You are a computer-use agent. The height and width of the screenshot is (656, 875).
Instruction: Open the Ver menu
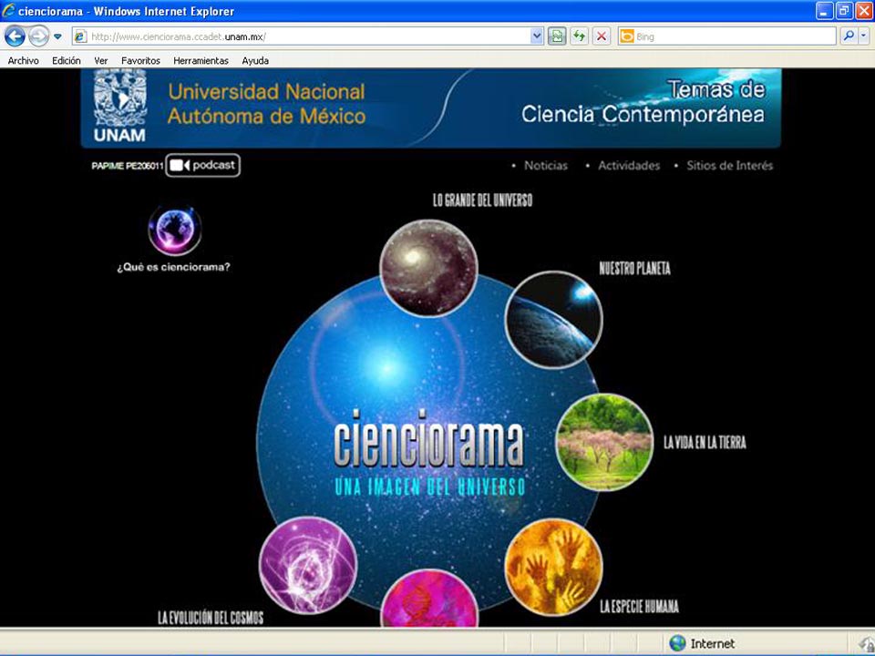tap(101, 61)
